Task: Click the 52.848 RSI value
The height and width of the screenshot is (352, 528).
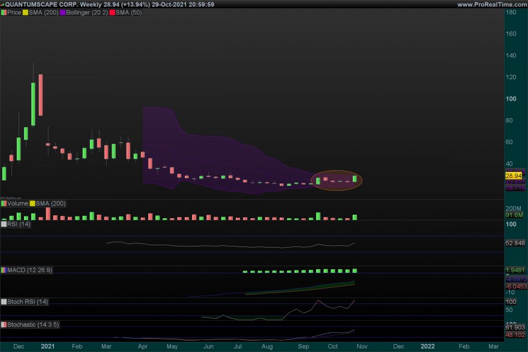Action: pos(515,243)
